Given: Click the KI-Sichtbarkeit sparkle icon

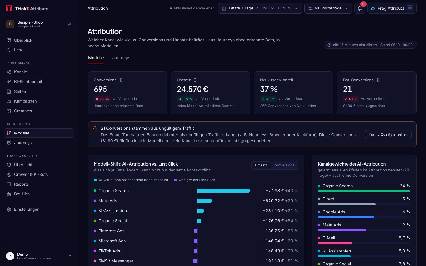Looking at the screenshot, I should click(9, 82).
